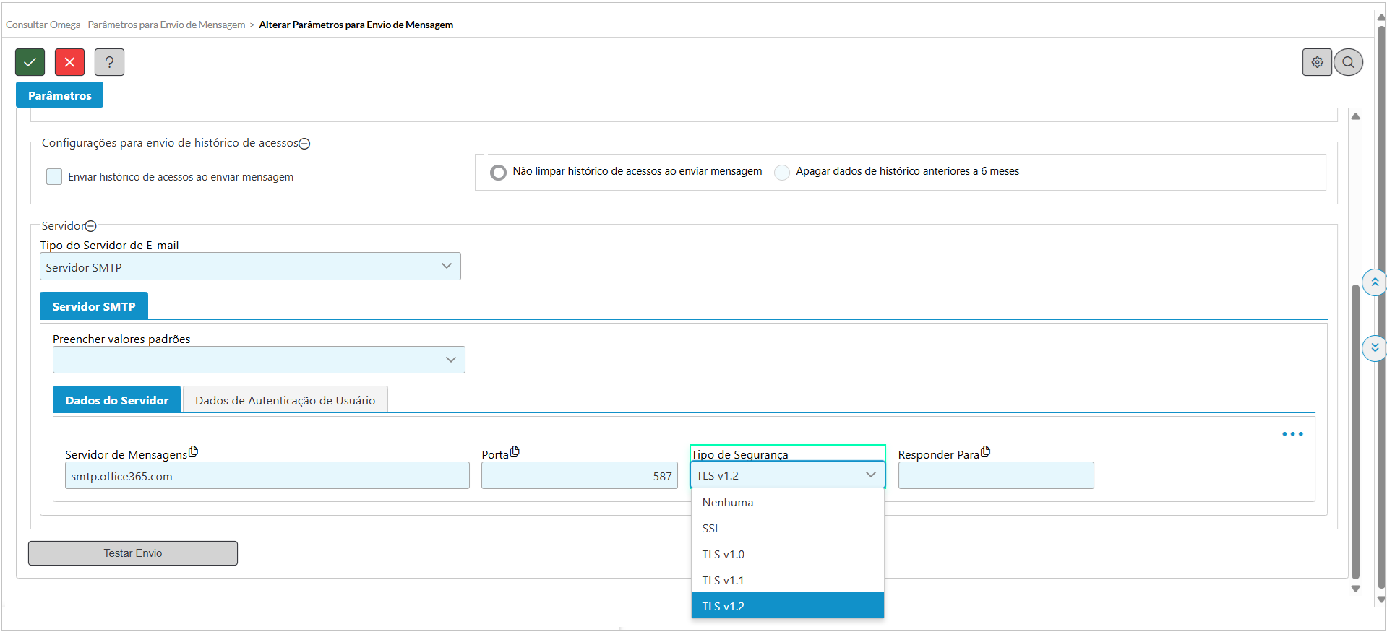Screen dimensions: 1387x632
Task: Select Apagar dados anteriores a 6 meses
Action: (x=782, y=173)
